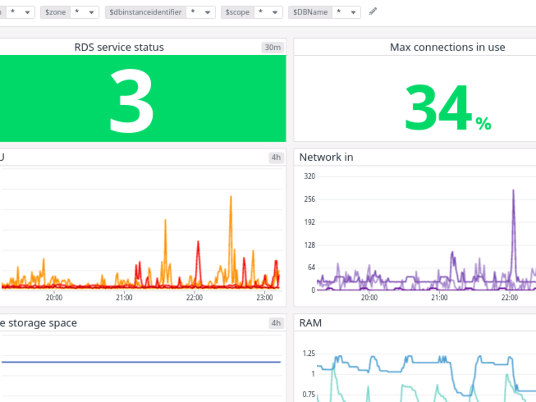This screenshot has width=536, height=402.
Task: Click the 192 label on Network in axis
Action: (x=309, y=222)
